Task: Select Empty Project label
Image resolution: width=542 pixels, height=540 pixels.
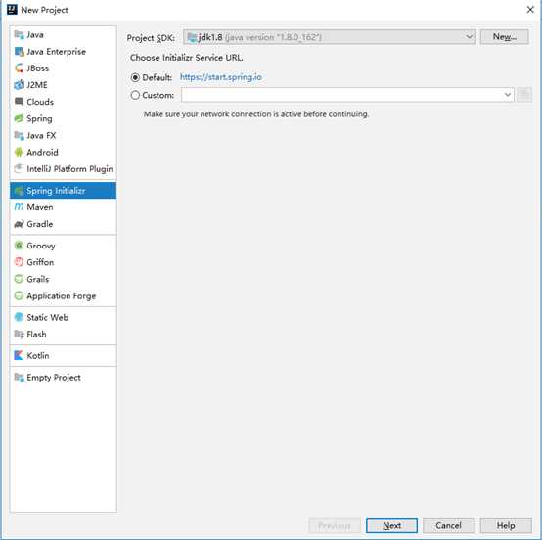Action: pos(54,378)
